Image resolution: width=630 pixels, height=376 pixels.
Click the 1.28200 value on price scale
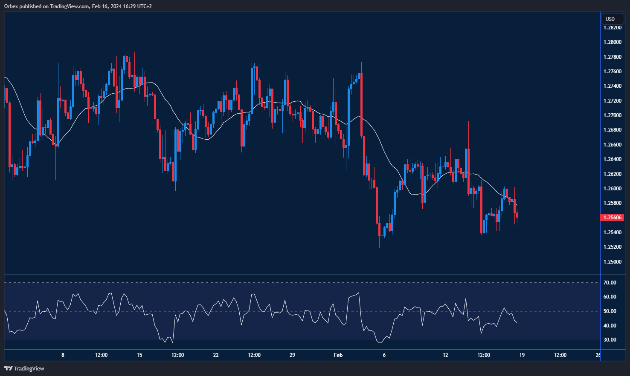(x=613, y=27)
